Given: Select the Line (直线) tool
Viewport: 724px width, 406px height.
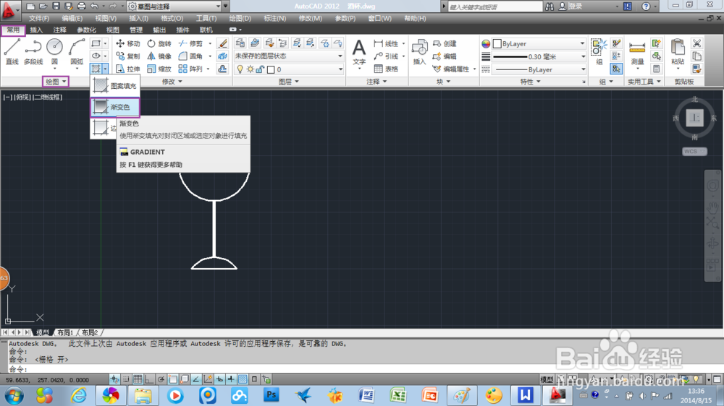Looking at the screenshot, I should (12, 51).
